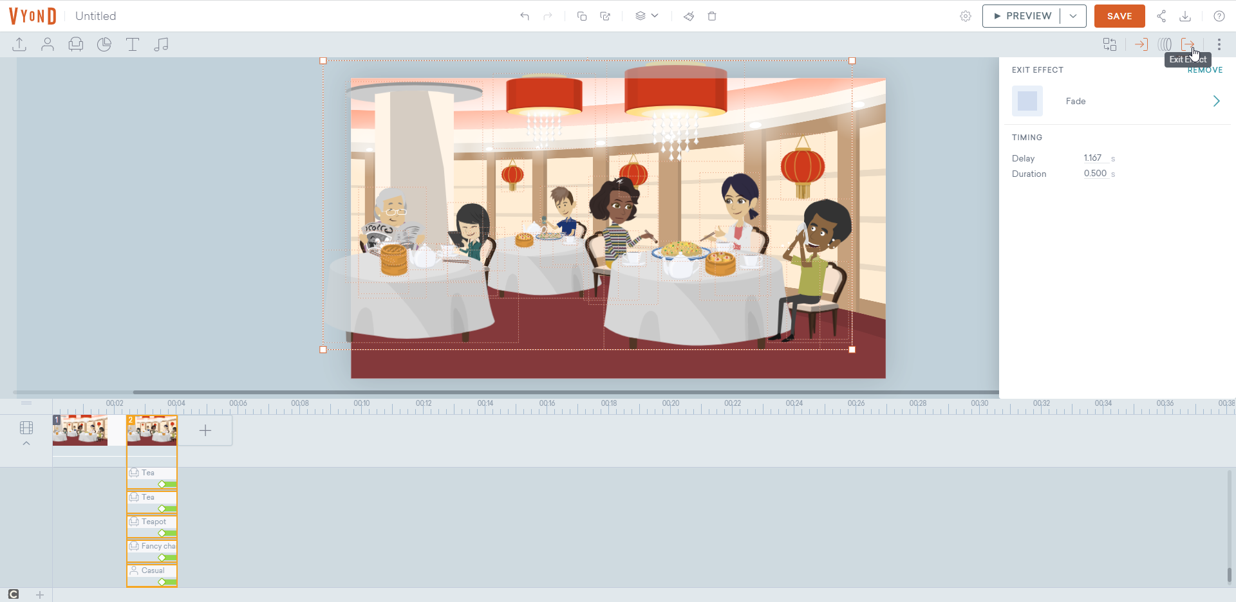Expand Fade effect options chevron
The width and height of the screenshot is (1236, 602).
point(1216,101)
